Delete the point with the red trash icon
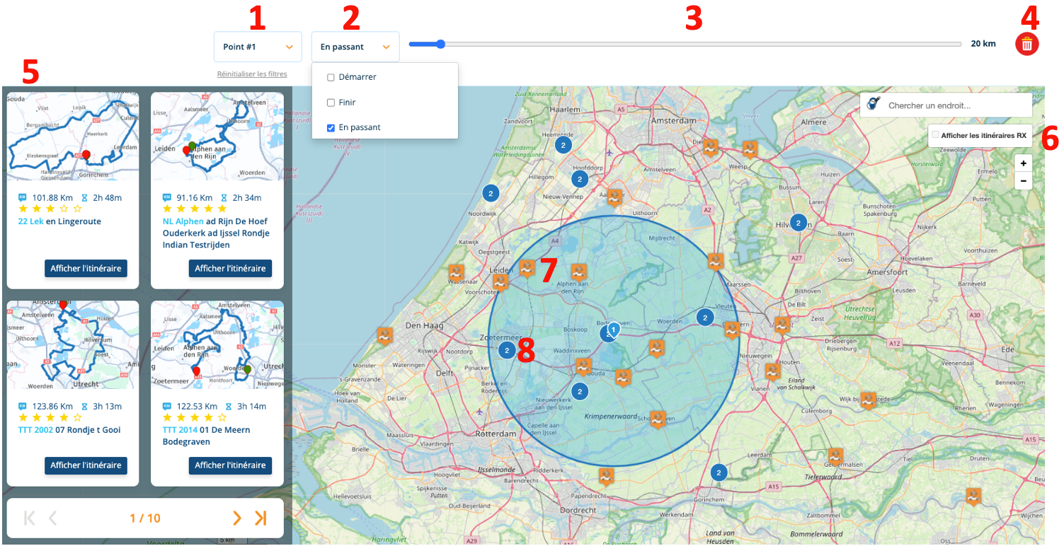 (1027, 44)
